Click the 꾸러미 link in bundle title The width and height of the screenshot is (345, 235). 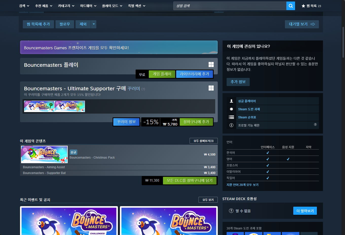[x=134, y=89]
